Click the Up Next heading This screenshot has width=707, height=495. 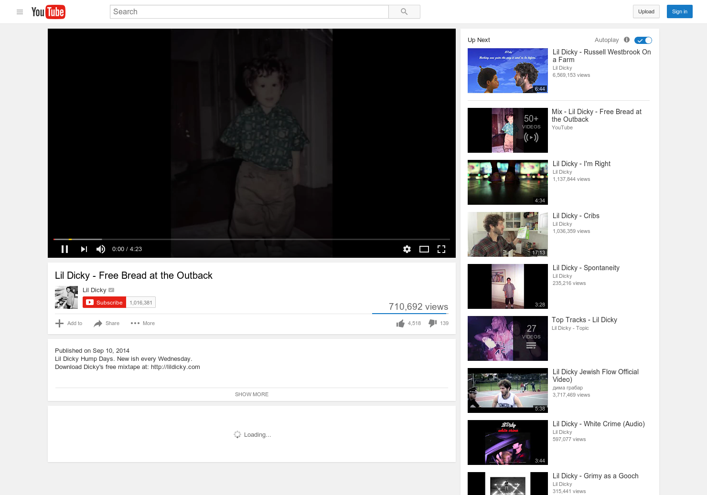tap(479, 40)
